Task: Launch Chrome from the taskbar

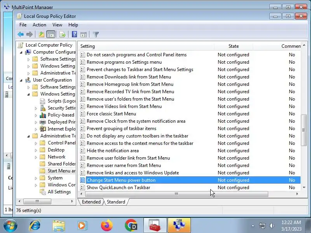Action: click(x=131, y=226)
